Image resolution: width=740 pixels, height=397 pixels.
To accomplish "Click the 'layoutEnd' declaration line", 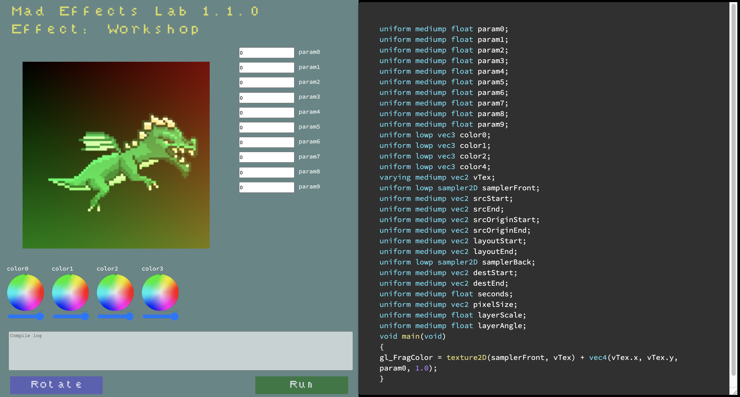I will point(448,252).
